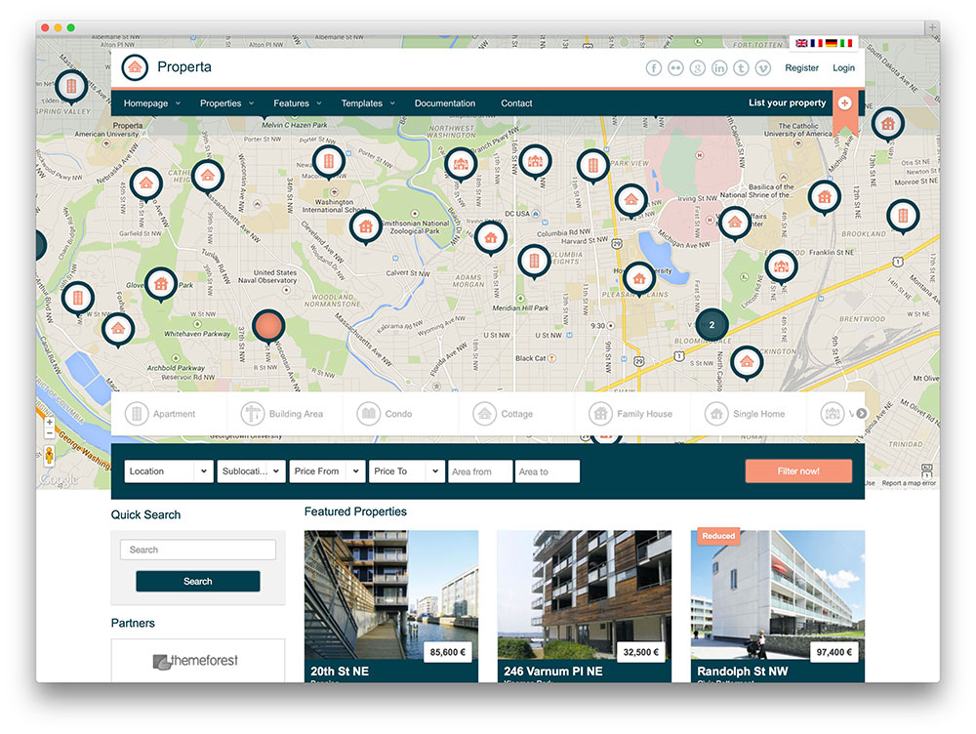
Task: Click the Street View pegman icon
Action: click(x=50, y=456)
